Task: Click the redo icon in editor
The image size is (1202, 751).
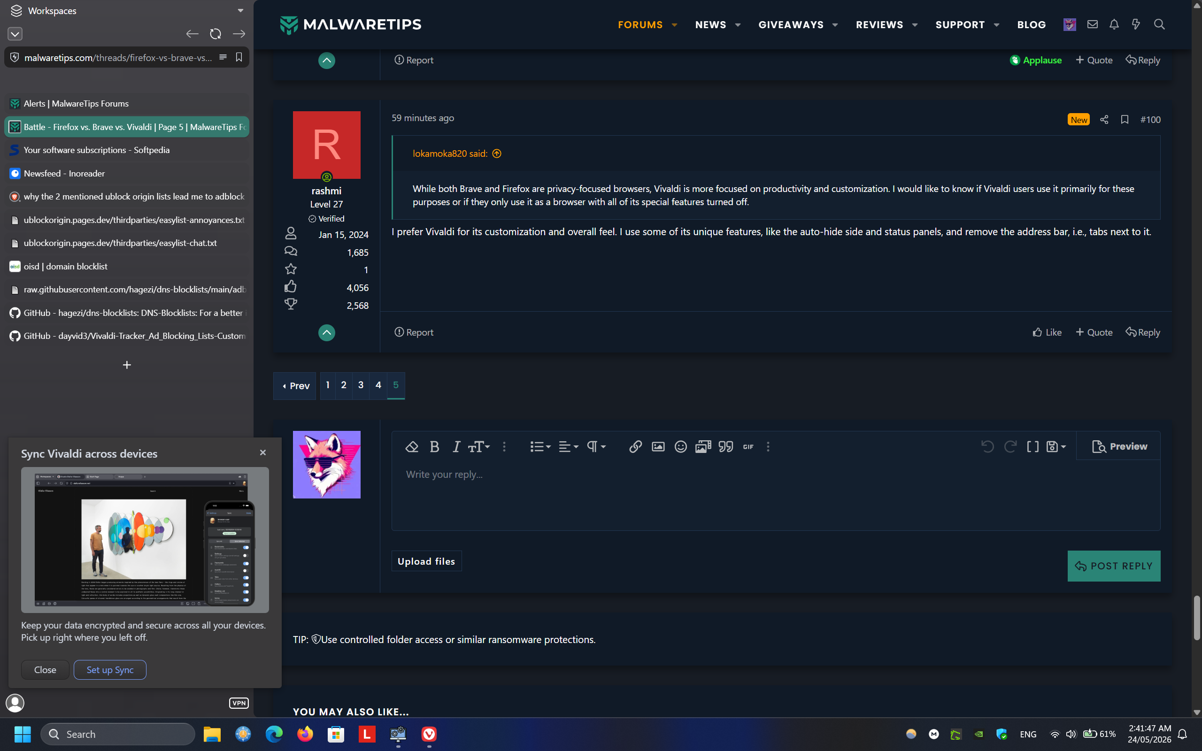Action: pyautogui.click(x=1010, y=446)
